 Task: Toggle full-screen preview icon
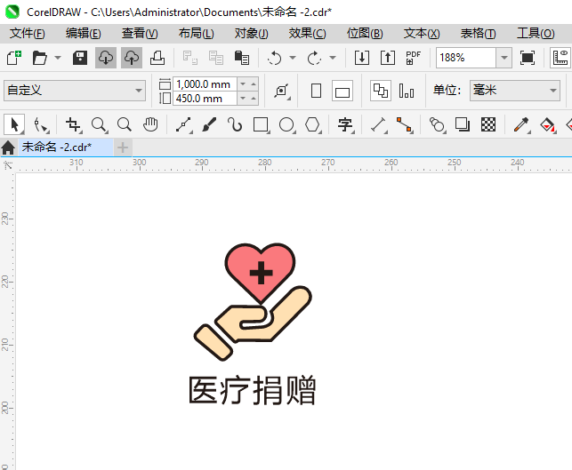pyautogui.click(x=528, y=58)
